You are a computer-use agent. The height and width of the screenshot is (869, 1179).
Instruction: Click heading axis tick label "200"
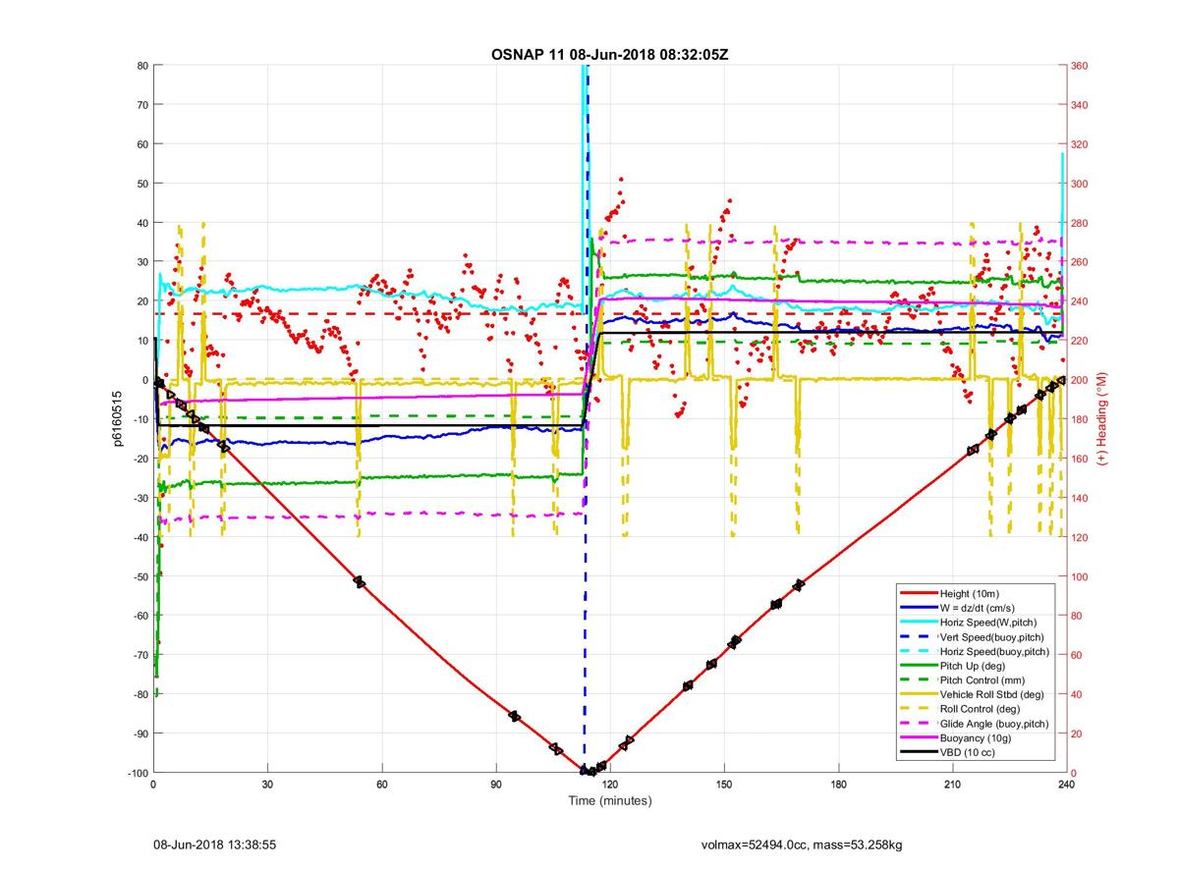[x=1081, y=380]
